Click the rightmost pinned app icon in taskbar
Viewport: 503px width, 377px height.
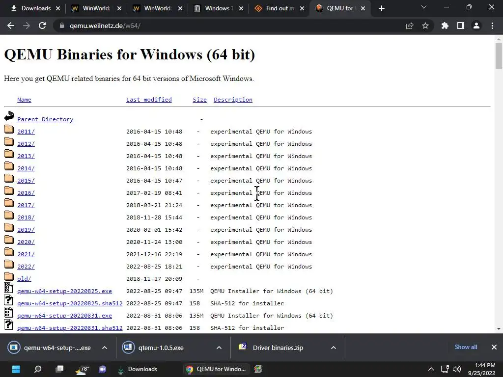[x=258, y=369]
